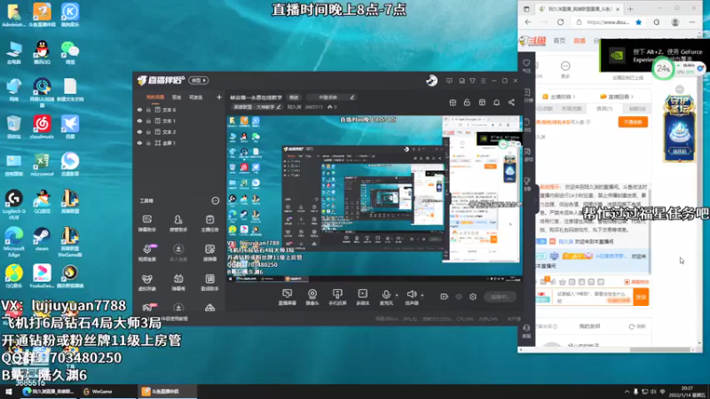Open the steam desktop icon

pos(42,239)
